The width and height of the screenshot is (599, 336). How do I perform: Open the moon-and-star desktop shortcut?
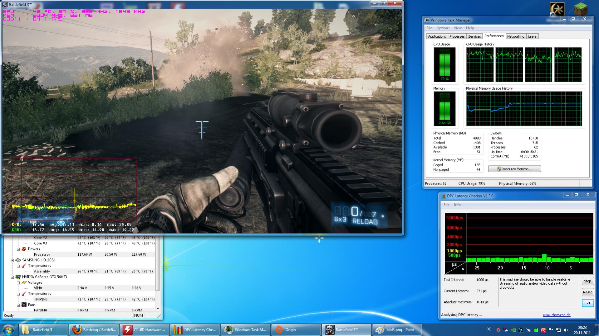(x=557, y=9)
